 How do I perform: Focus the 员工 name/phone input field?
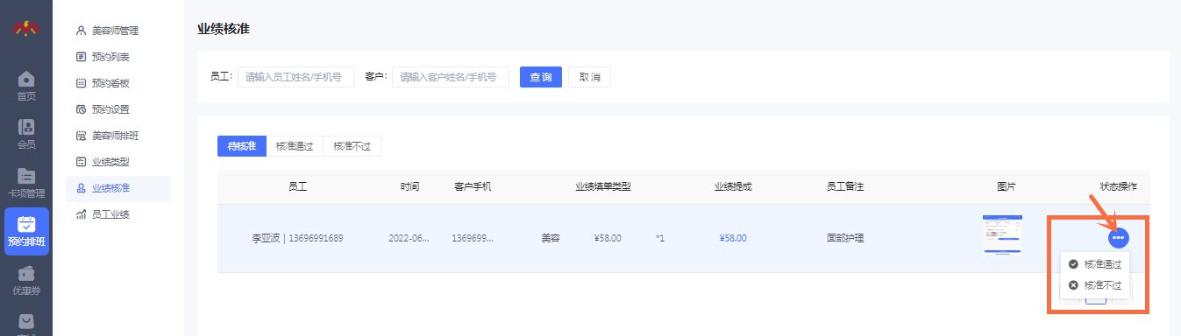[x=295, y=77]
